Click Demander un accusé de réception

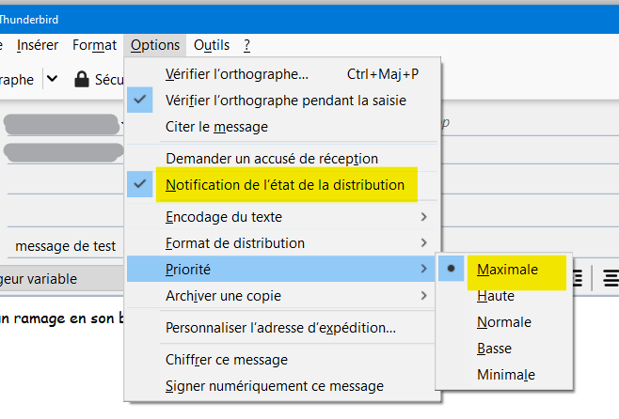click(x=272, y=159)
